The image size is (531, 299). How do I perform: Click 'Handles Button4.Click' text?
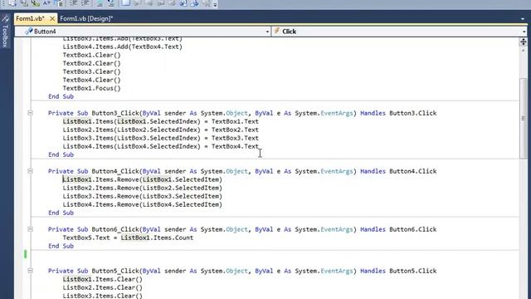point(398,171)
